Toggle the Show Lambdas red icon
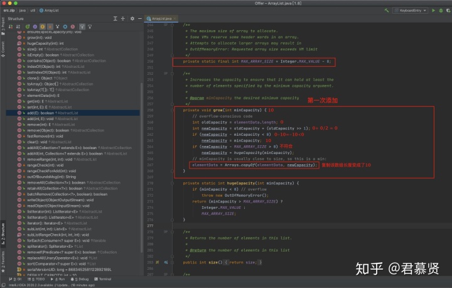Image resolution: width=452 pixels, height=288 pixels. (73, 26)
